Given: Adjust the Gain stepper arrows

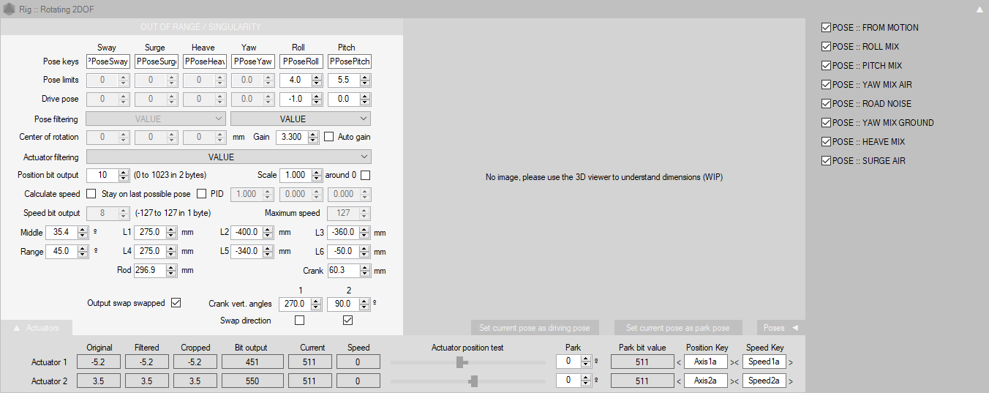Looking at the screenshot, I should point(313,137).
